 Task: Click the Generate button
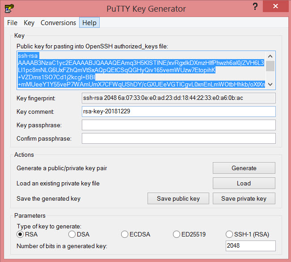coord(244,168)
